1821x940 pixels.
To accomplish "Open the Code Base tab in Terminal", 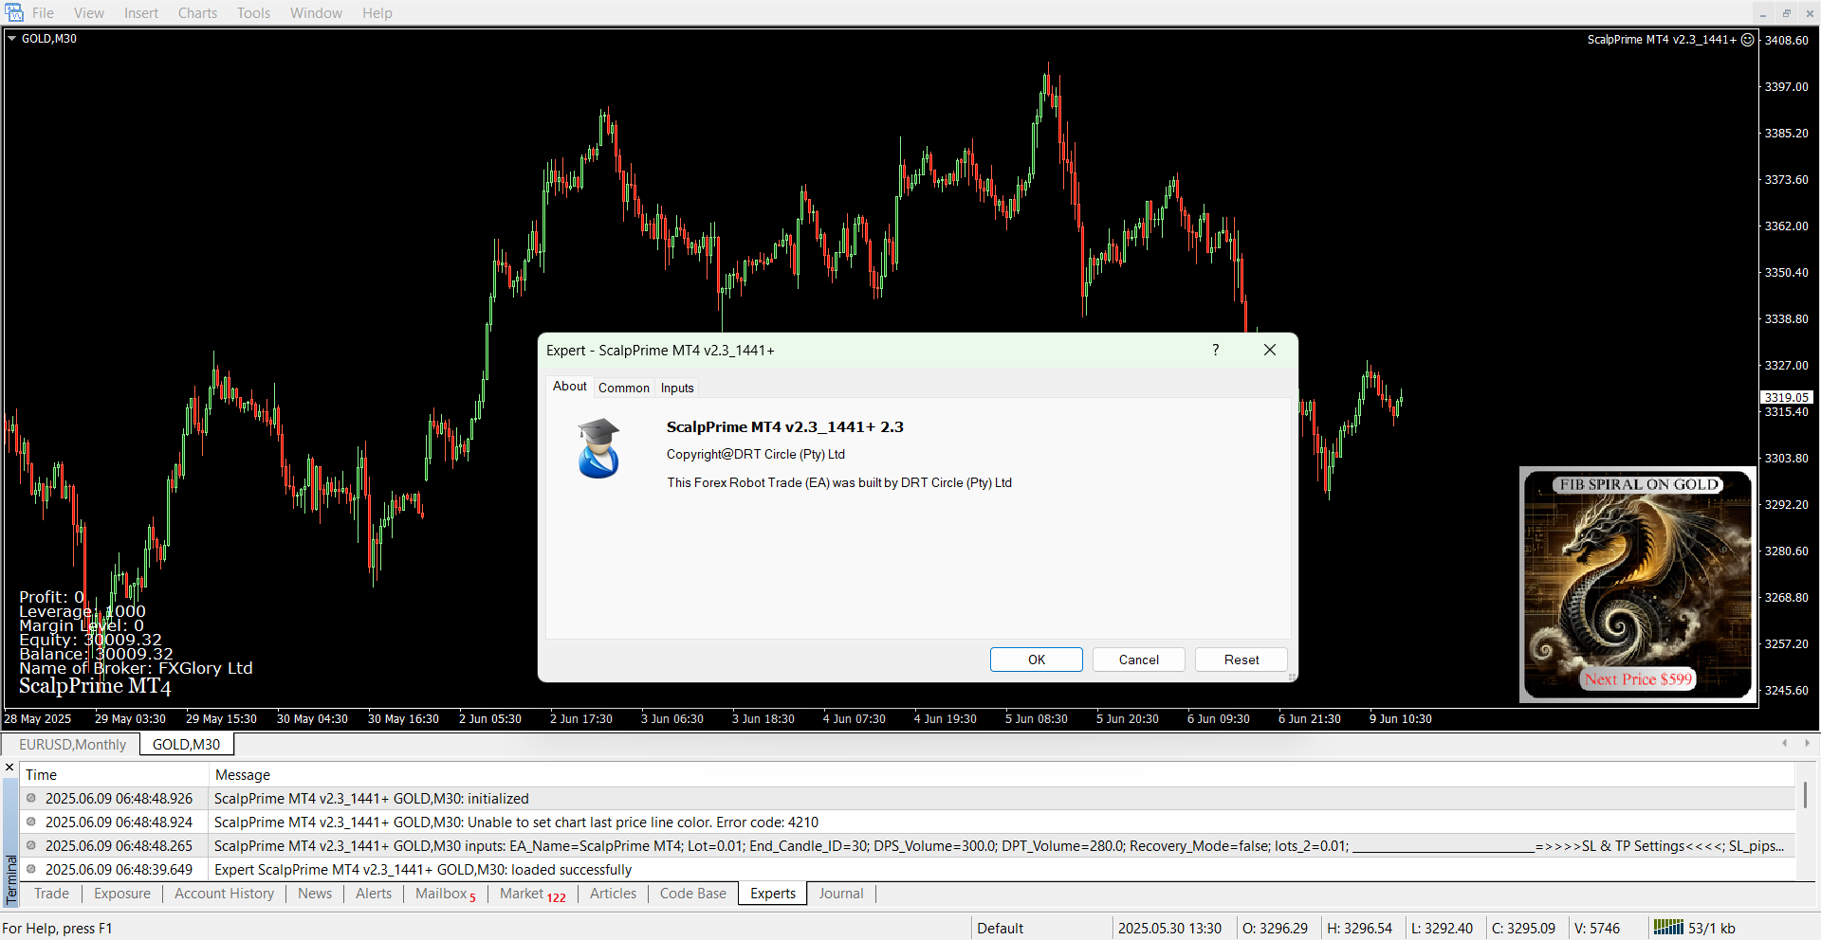I will (692, 894).
